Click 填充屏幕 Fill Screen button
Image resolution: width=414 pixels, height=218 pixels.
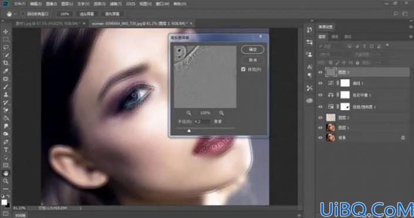click(x=112, y=14)
